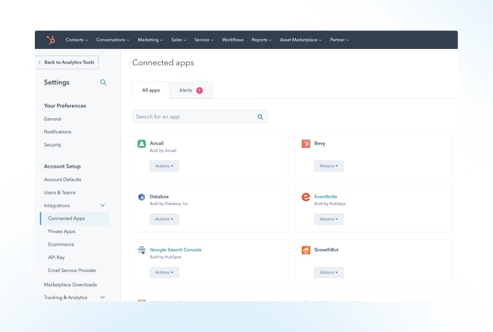
Task: Click the Eventbrite app icon
Action: click(x=306, y=197)
